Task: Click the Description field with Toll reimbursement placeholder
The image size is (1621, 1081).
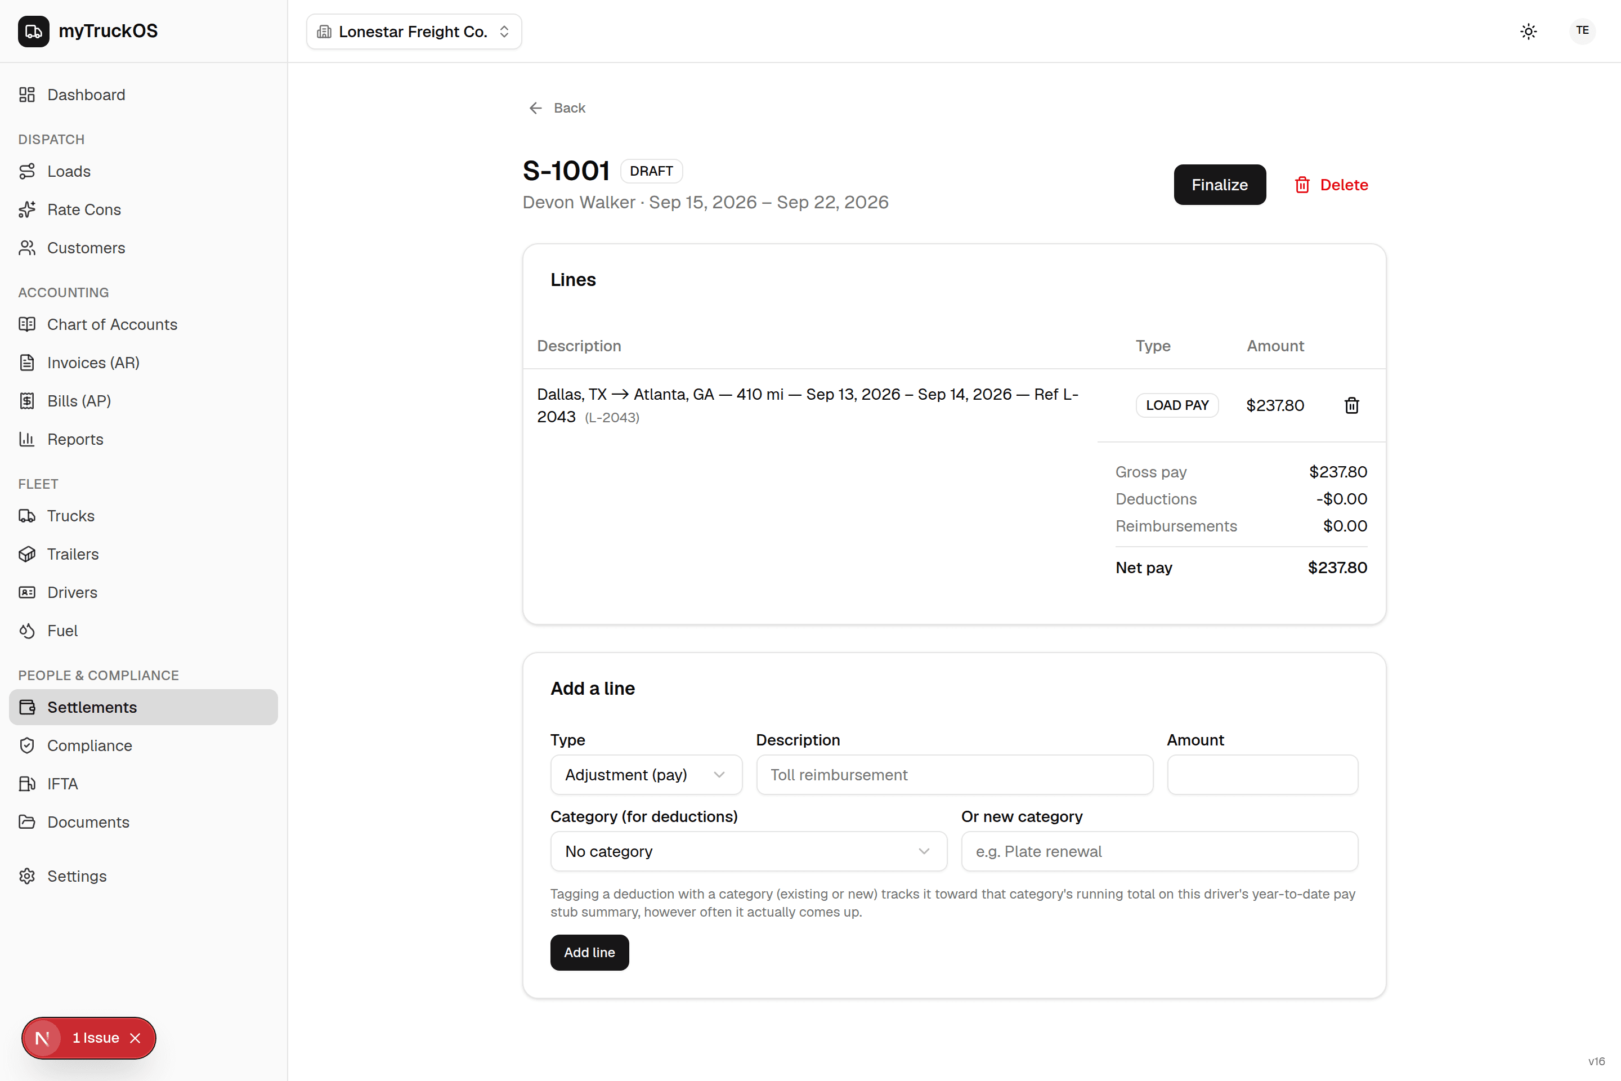Action: (955, 775)
